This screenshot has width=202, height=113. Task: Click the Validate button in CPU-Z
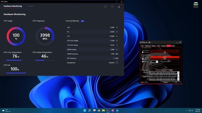[x=165, y=82]
